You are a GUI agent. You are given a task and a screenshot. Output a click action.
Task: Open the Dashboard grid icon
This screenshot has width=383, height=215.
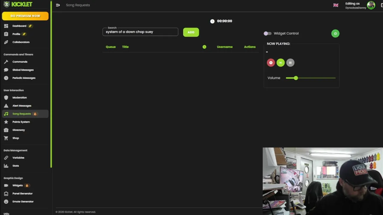tap(6, 26)
